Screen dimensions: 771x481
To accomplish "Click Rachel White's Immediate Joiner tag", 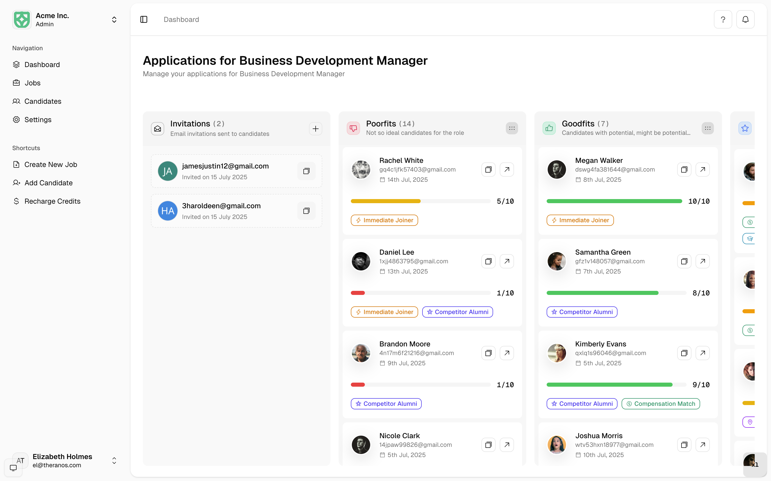I will pyautogui.click(x=384, y=220).
